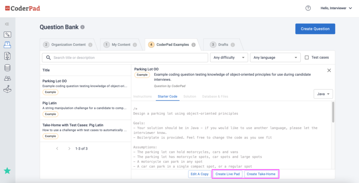The width and height of the screenshot is (359, 183).
Task: Open the file upload sidebar icon
Action: coord(7,56)
